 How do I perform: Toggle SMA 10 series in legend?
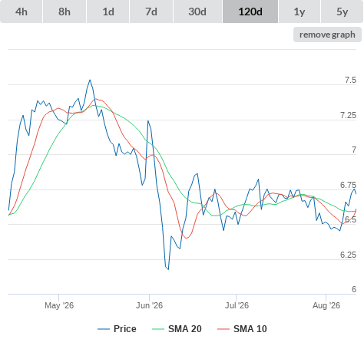250,329
